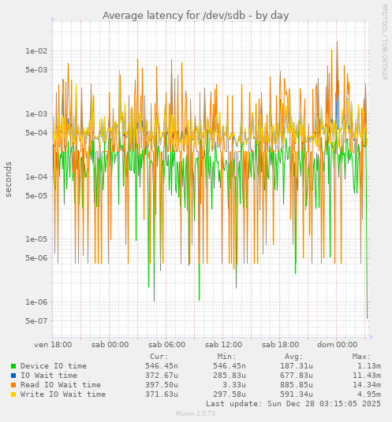
Task: Click the yellow Write IO Wait time swatch
Action: (x=13, y=394)
